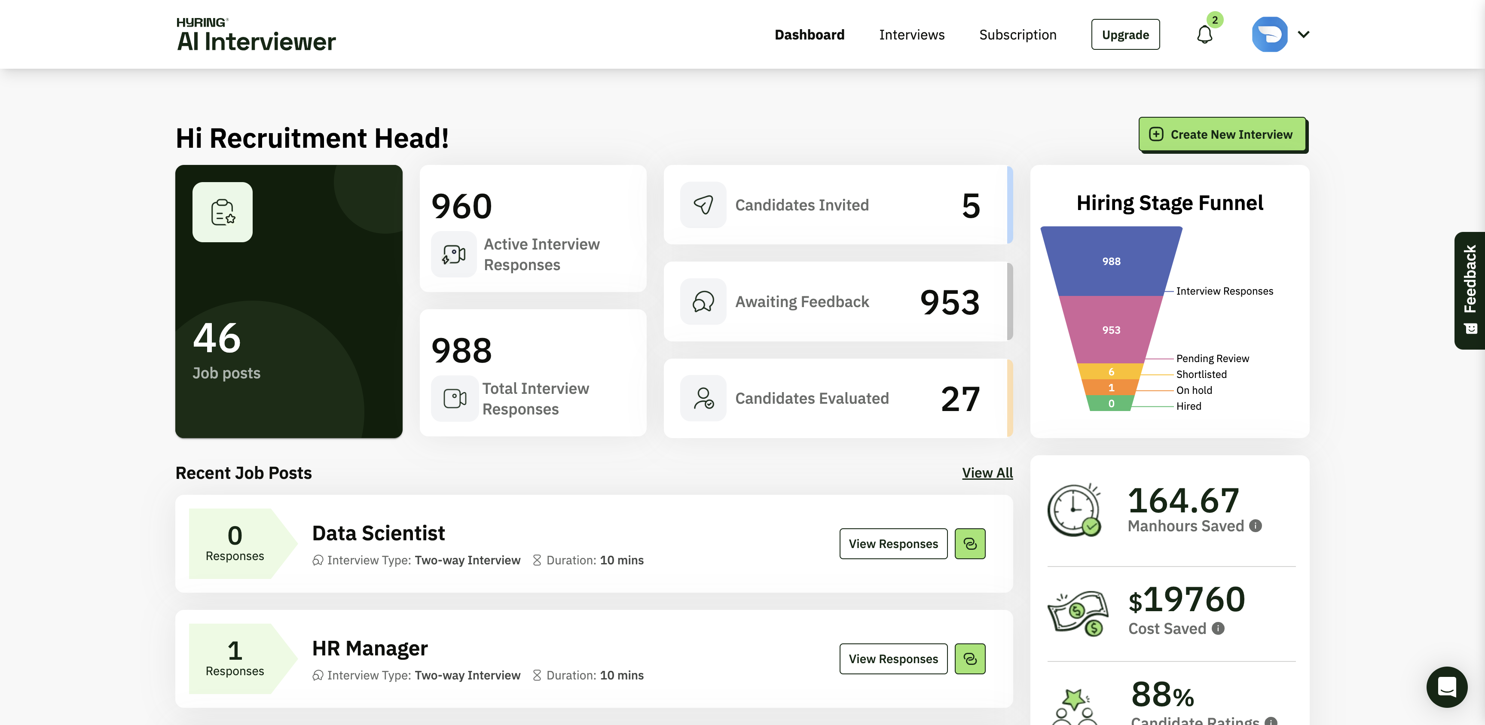
Task: Click the blue profile avatar
Action: click(1269, 35)
